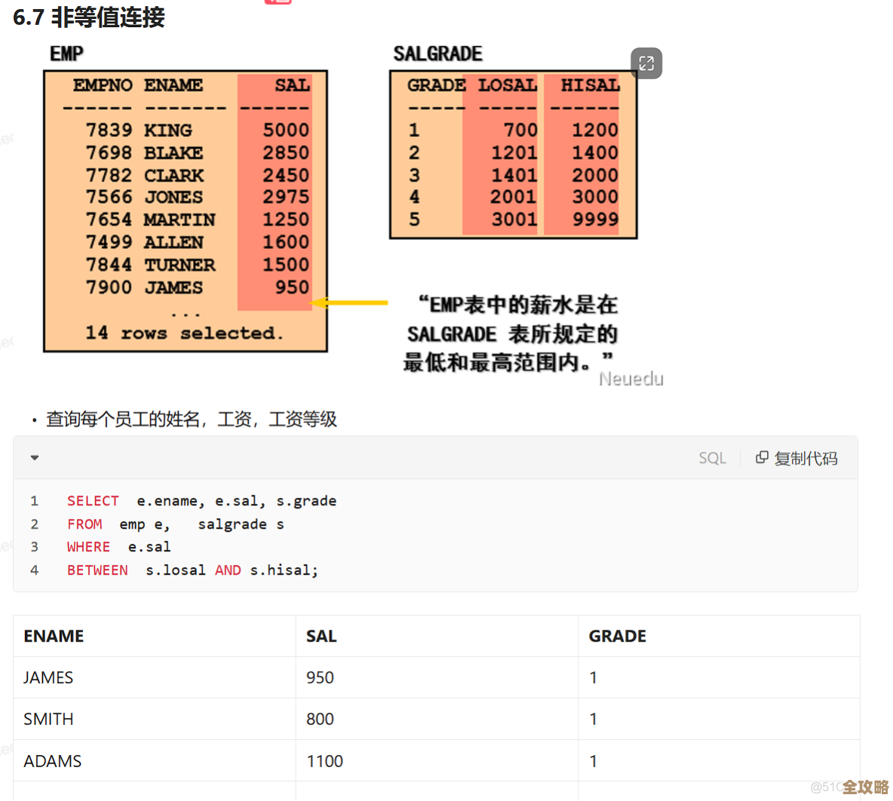
Task: Click the copy icon beside 复制代码
Action: 762,457
